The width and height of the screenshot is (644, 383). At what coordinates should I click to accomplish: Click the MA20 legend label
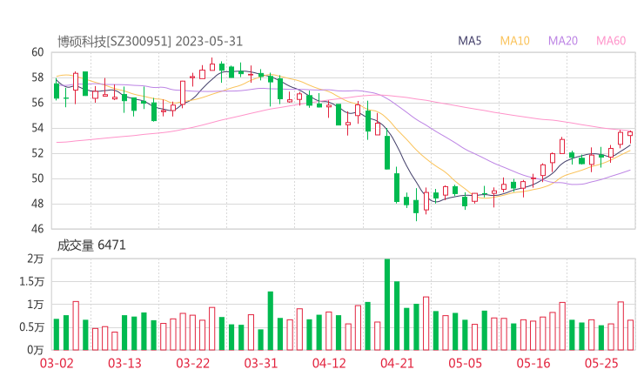click(563, 41)
